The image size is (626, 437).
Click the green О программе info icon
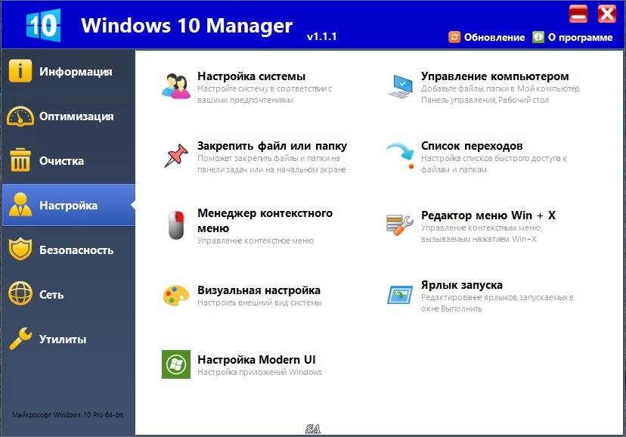pyautogui.click(x=538, y=37)
